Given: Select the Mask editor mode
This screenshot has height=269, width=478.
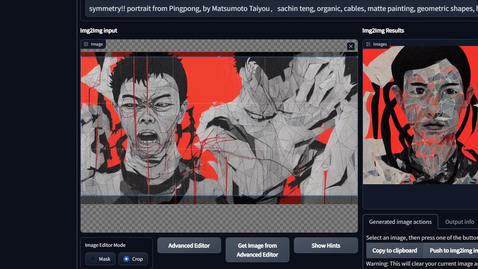Looking at the screenshot, I should (x=100, y=259).
